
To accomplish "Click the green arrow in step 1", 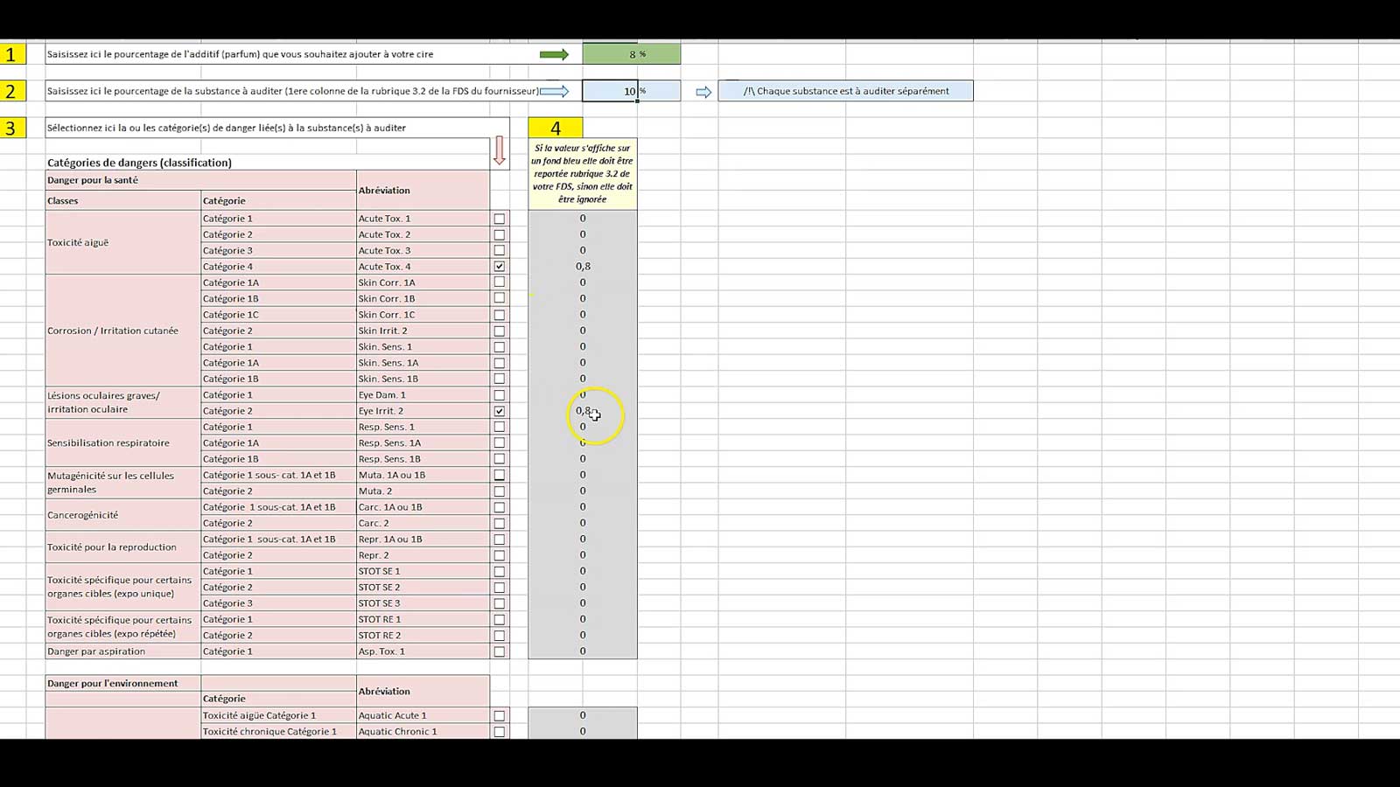I will [554, 54].
